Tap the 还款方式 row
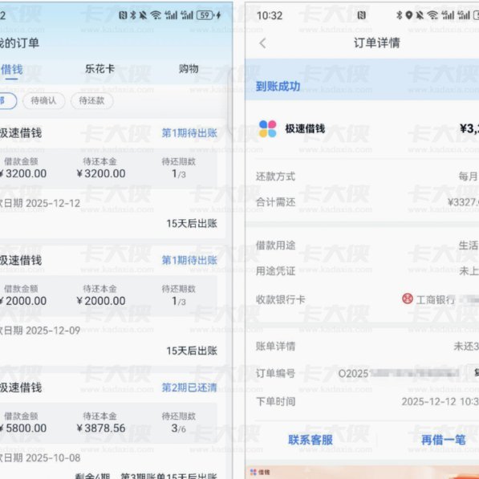This screenshot has width=479, height=479. (367, 177)
